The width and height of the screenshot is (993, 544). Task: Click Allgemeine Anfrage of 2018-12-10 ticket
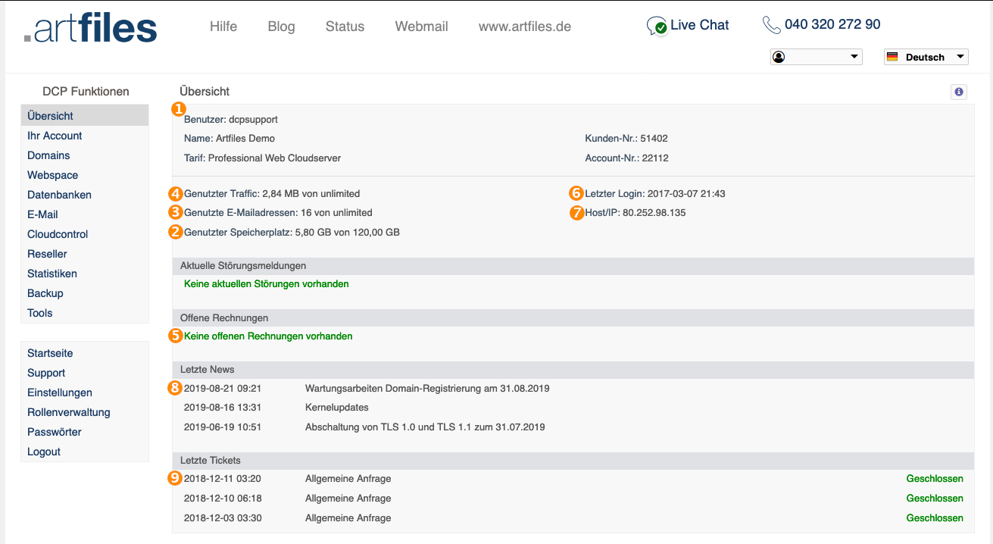(348, 499)
